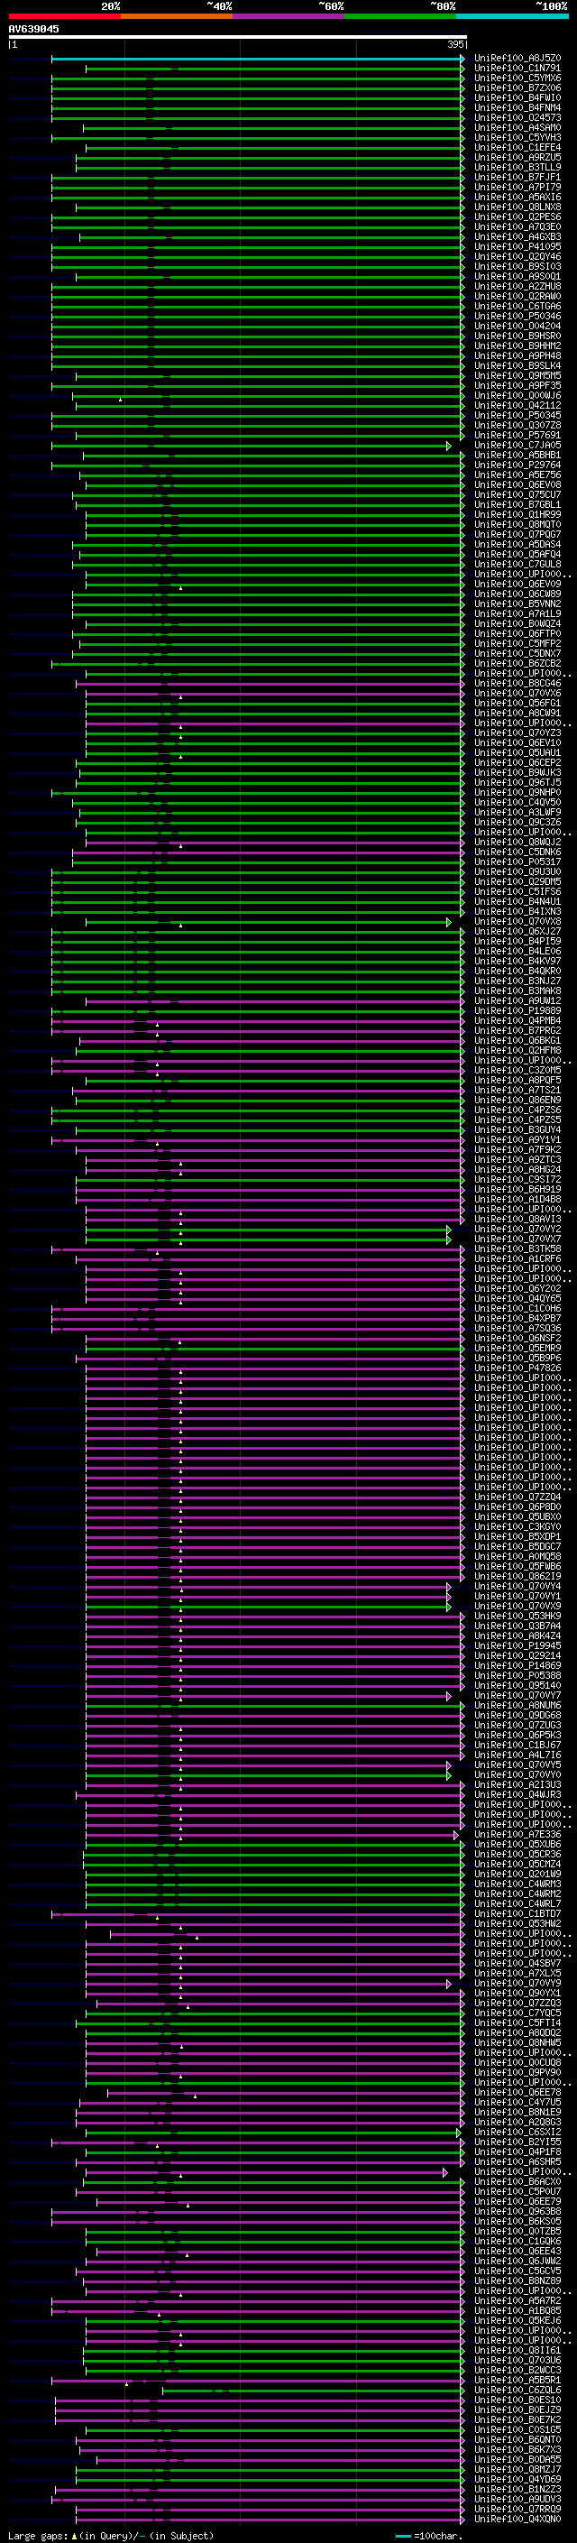Open hit UniRef100_Q2RAW0

[517, 296]
